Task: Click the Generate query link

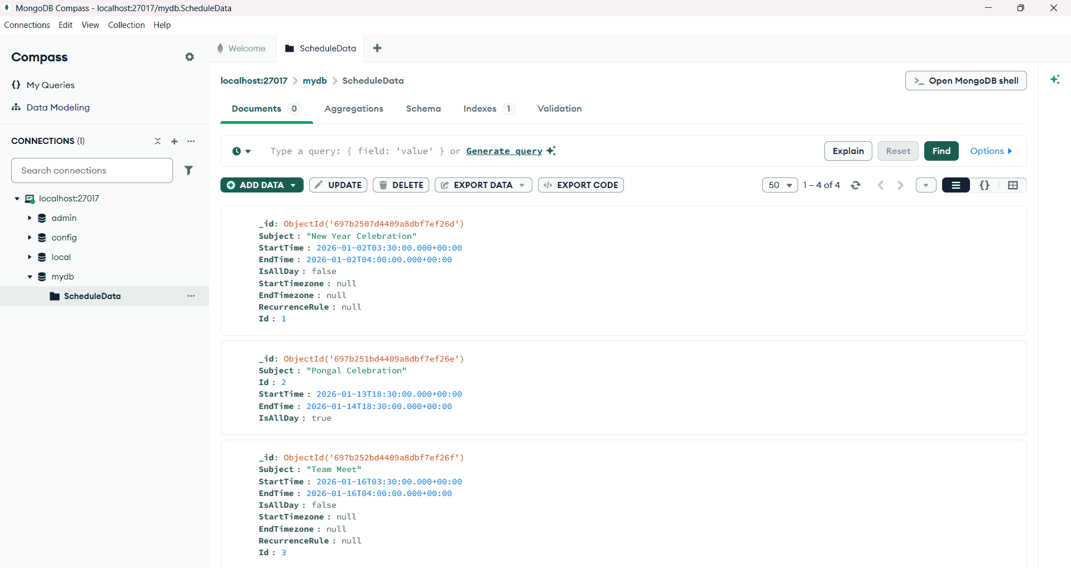Action: tap(504, 151)
